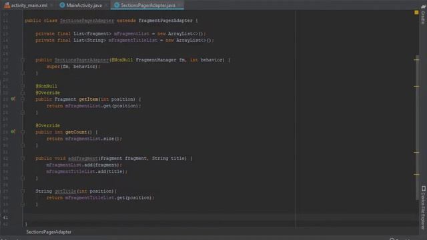This screenshot has width=427, height=240.
Task: Click the editor vertical scrollbar thumb
Action: click(417, 128)
